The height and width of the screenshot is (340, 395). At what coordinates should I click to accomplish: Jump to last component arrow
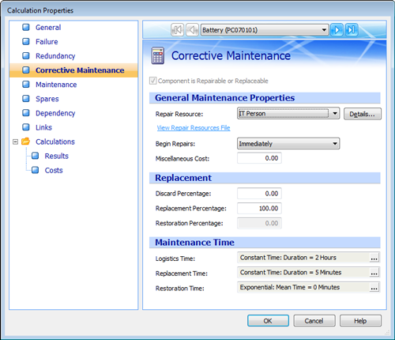pos(352,30)
